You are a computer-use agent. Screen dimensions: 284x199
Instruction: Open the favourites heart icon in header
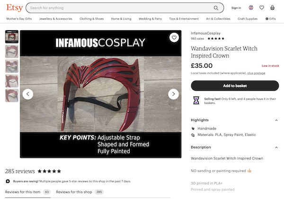click(x=261, y=8)
